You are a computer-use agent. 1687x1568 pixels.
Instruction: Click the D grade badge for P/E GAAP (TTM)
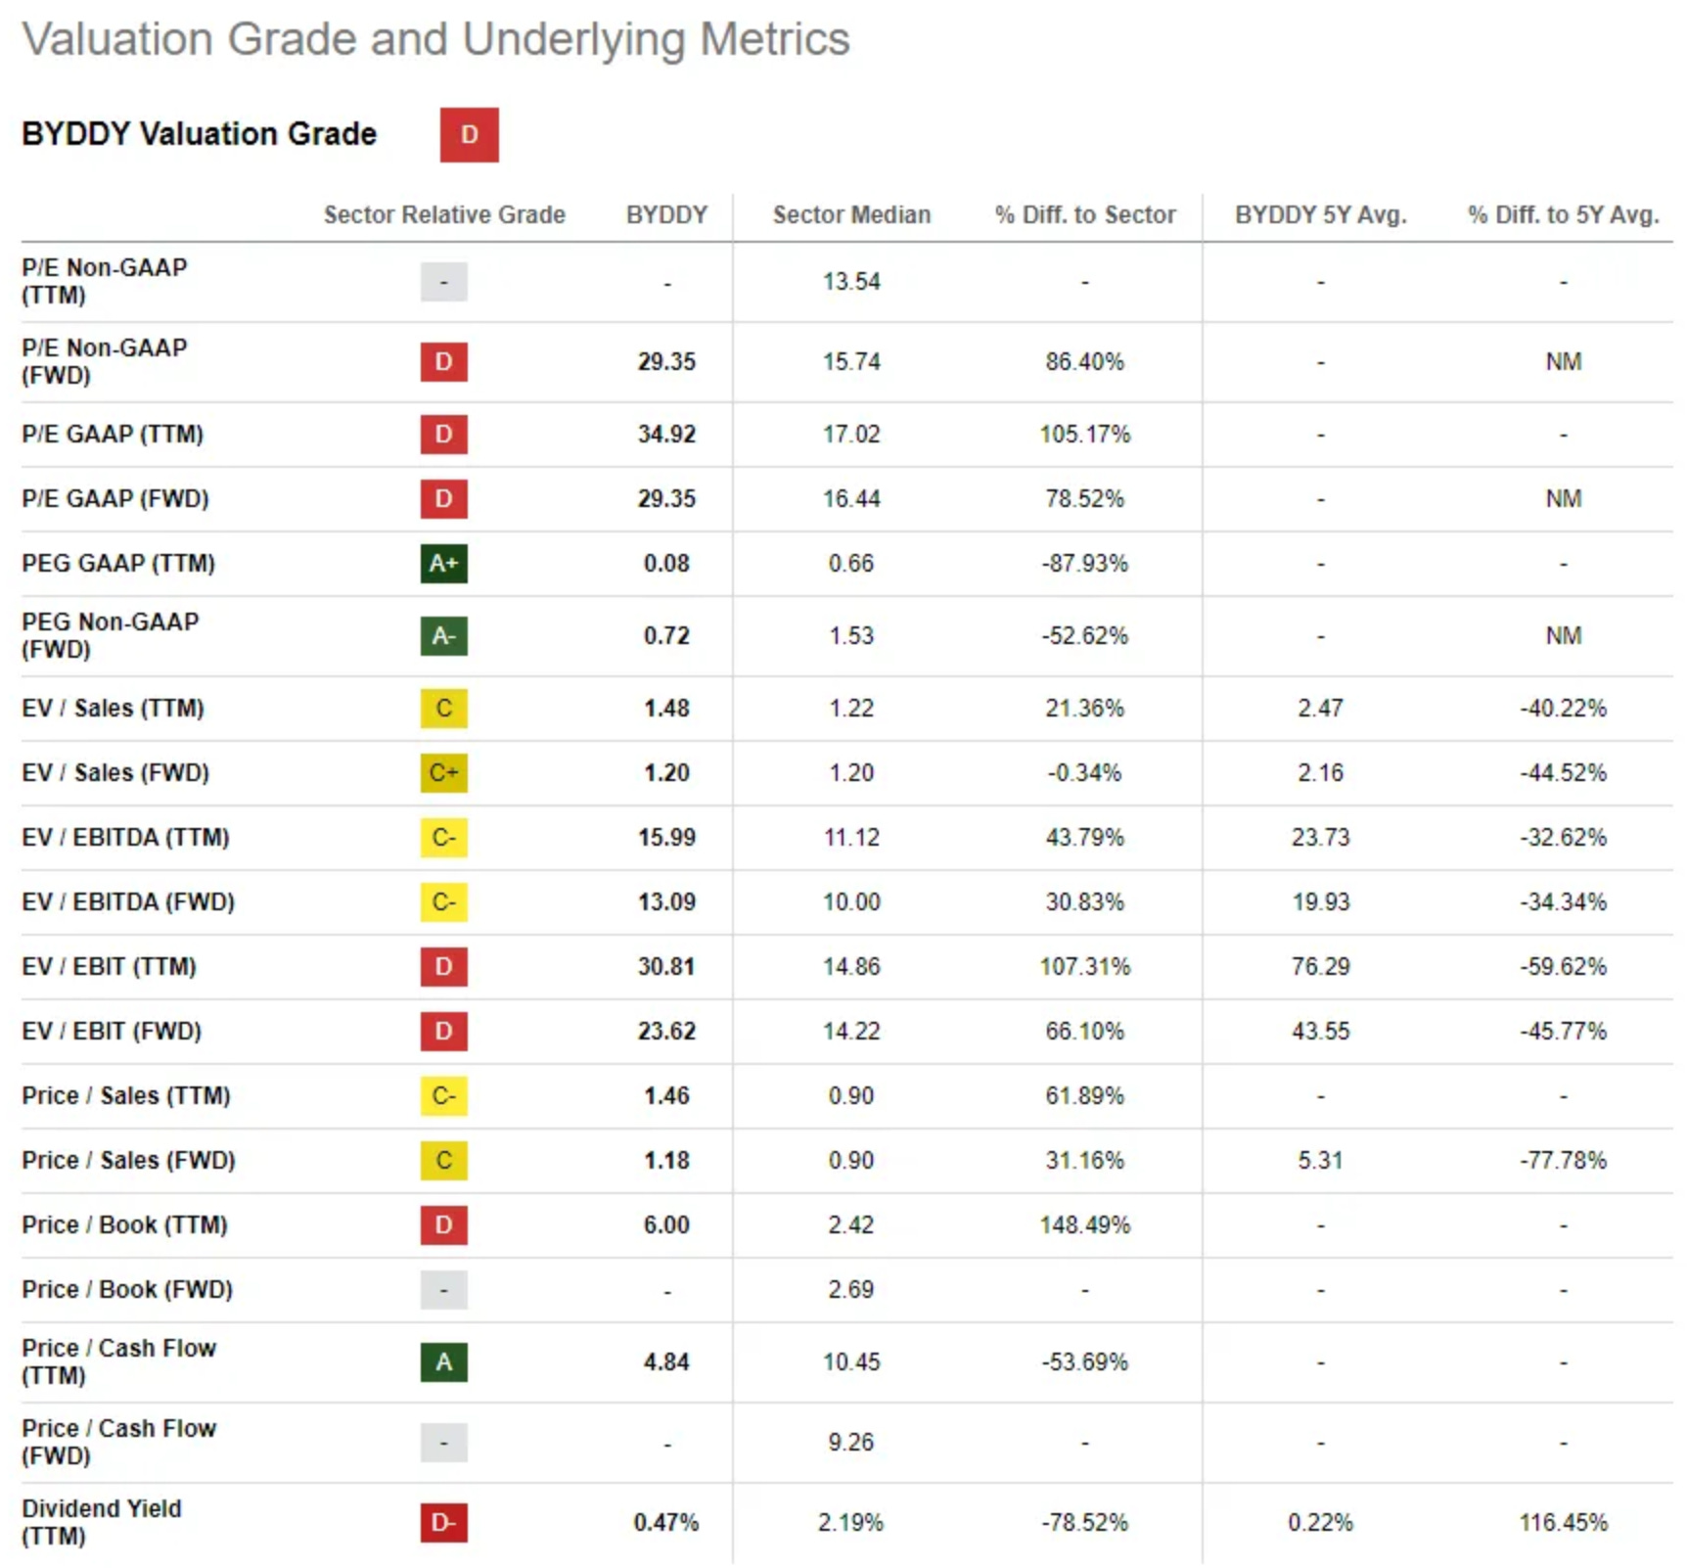click(x=443, y=435)
